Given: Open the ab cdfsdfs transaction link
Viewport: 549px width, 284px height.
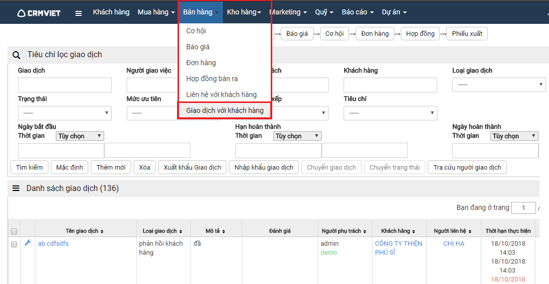Looking at the screenshot, I should (53, 244).
